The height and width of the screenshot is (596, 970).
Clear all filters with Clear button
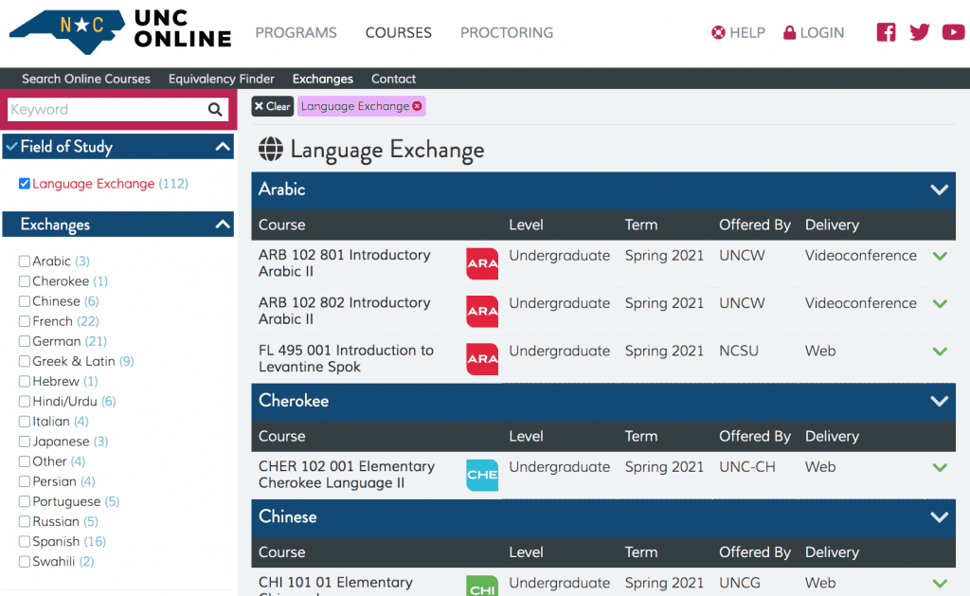pyautogui.click(x=272, y=106)
